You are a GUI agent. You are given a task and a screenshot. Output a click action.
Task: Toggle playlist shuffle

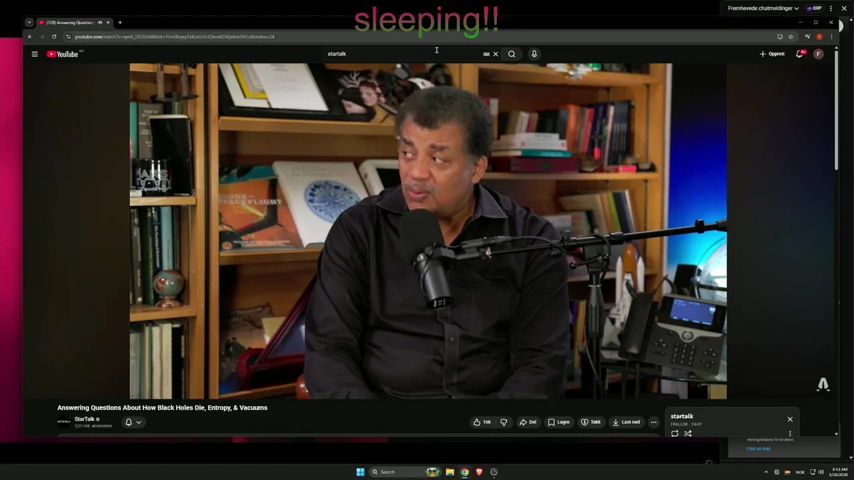[688, 433]
